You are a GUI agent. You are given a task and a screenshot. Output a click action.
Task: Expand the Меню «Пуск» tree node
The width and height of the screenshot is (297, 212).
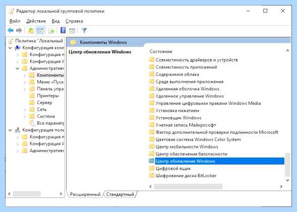click(x=25, y=82)
